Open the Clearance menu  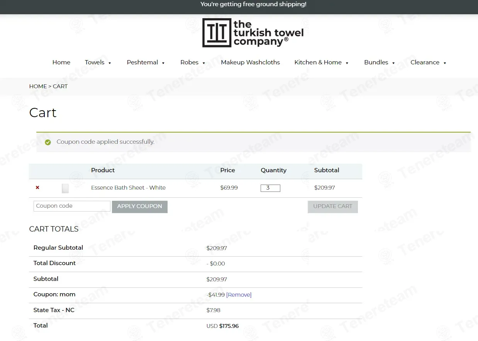click(425, 62)
